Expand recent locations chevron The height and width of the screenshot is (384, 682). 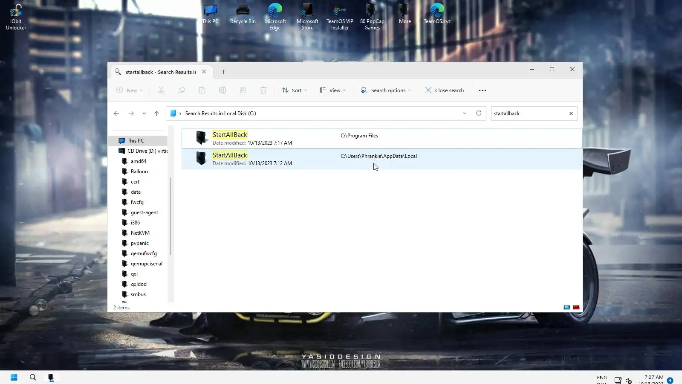144,113
